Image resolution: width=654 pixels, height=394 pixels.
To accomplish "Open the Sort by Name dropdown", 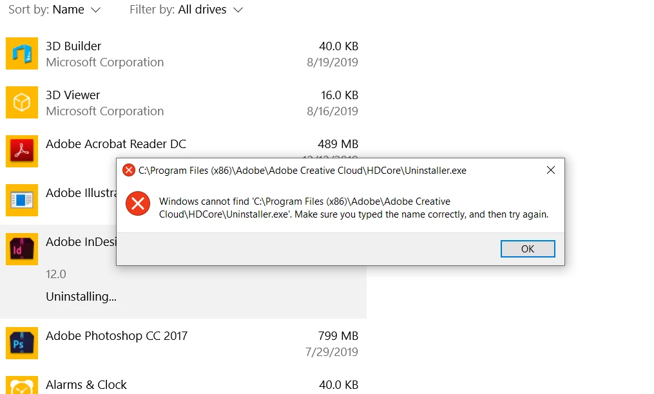I will pyautogui.click(x=55, y=10).
